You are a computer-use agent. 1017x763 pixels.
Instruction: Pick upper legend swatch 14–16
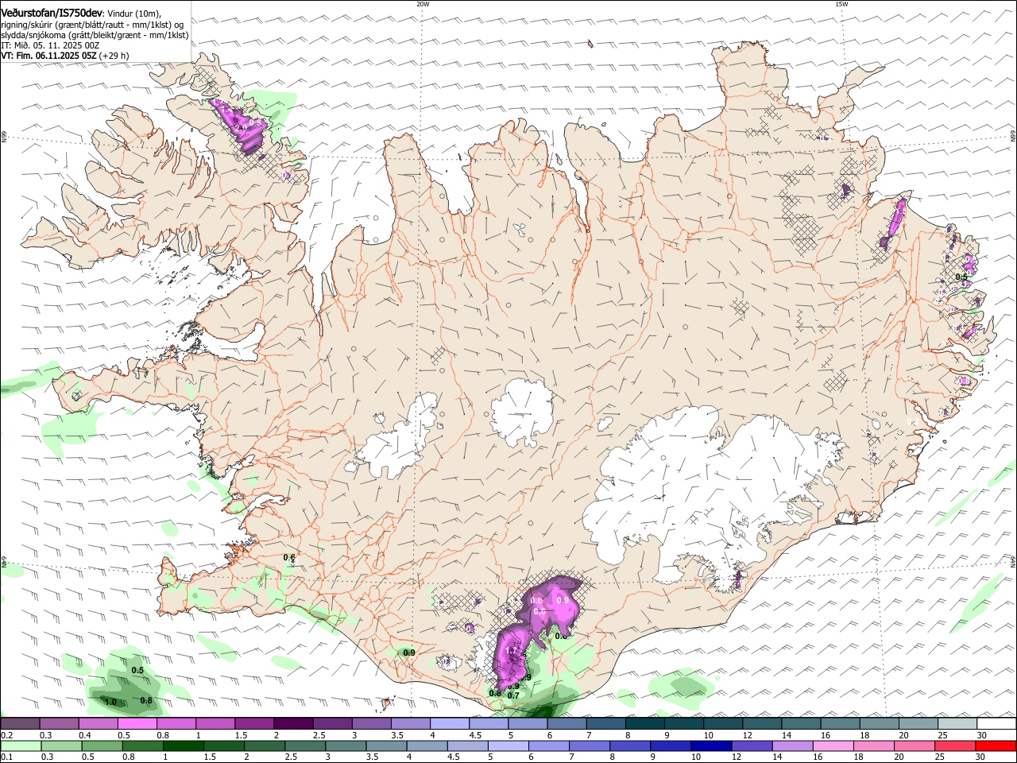coord(799,723)
